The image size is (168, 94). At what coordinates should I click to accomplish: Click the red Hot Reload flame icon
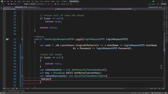pos(49,4)
